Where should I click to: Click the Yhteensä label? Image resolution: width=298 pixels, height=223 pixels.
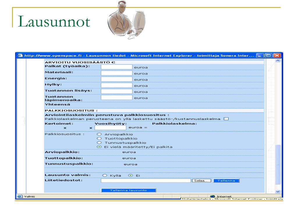click(x=57, y=105)
